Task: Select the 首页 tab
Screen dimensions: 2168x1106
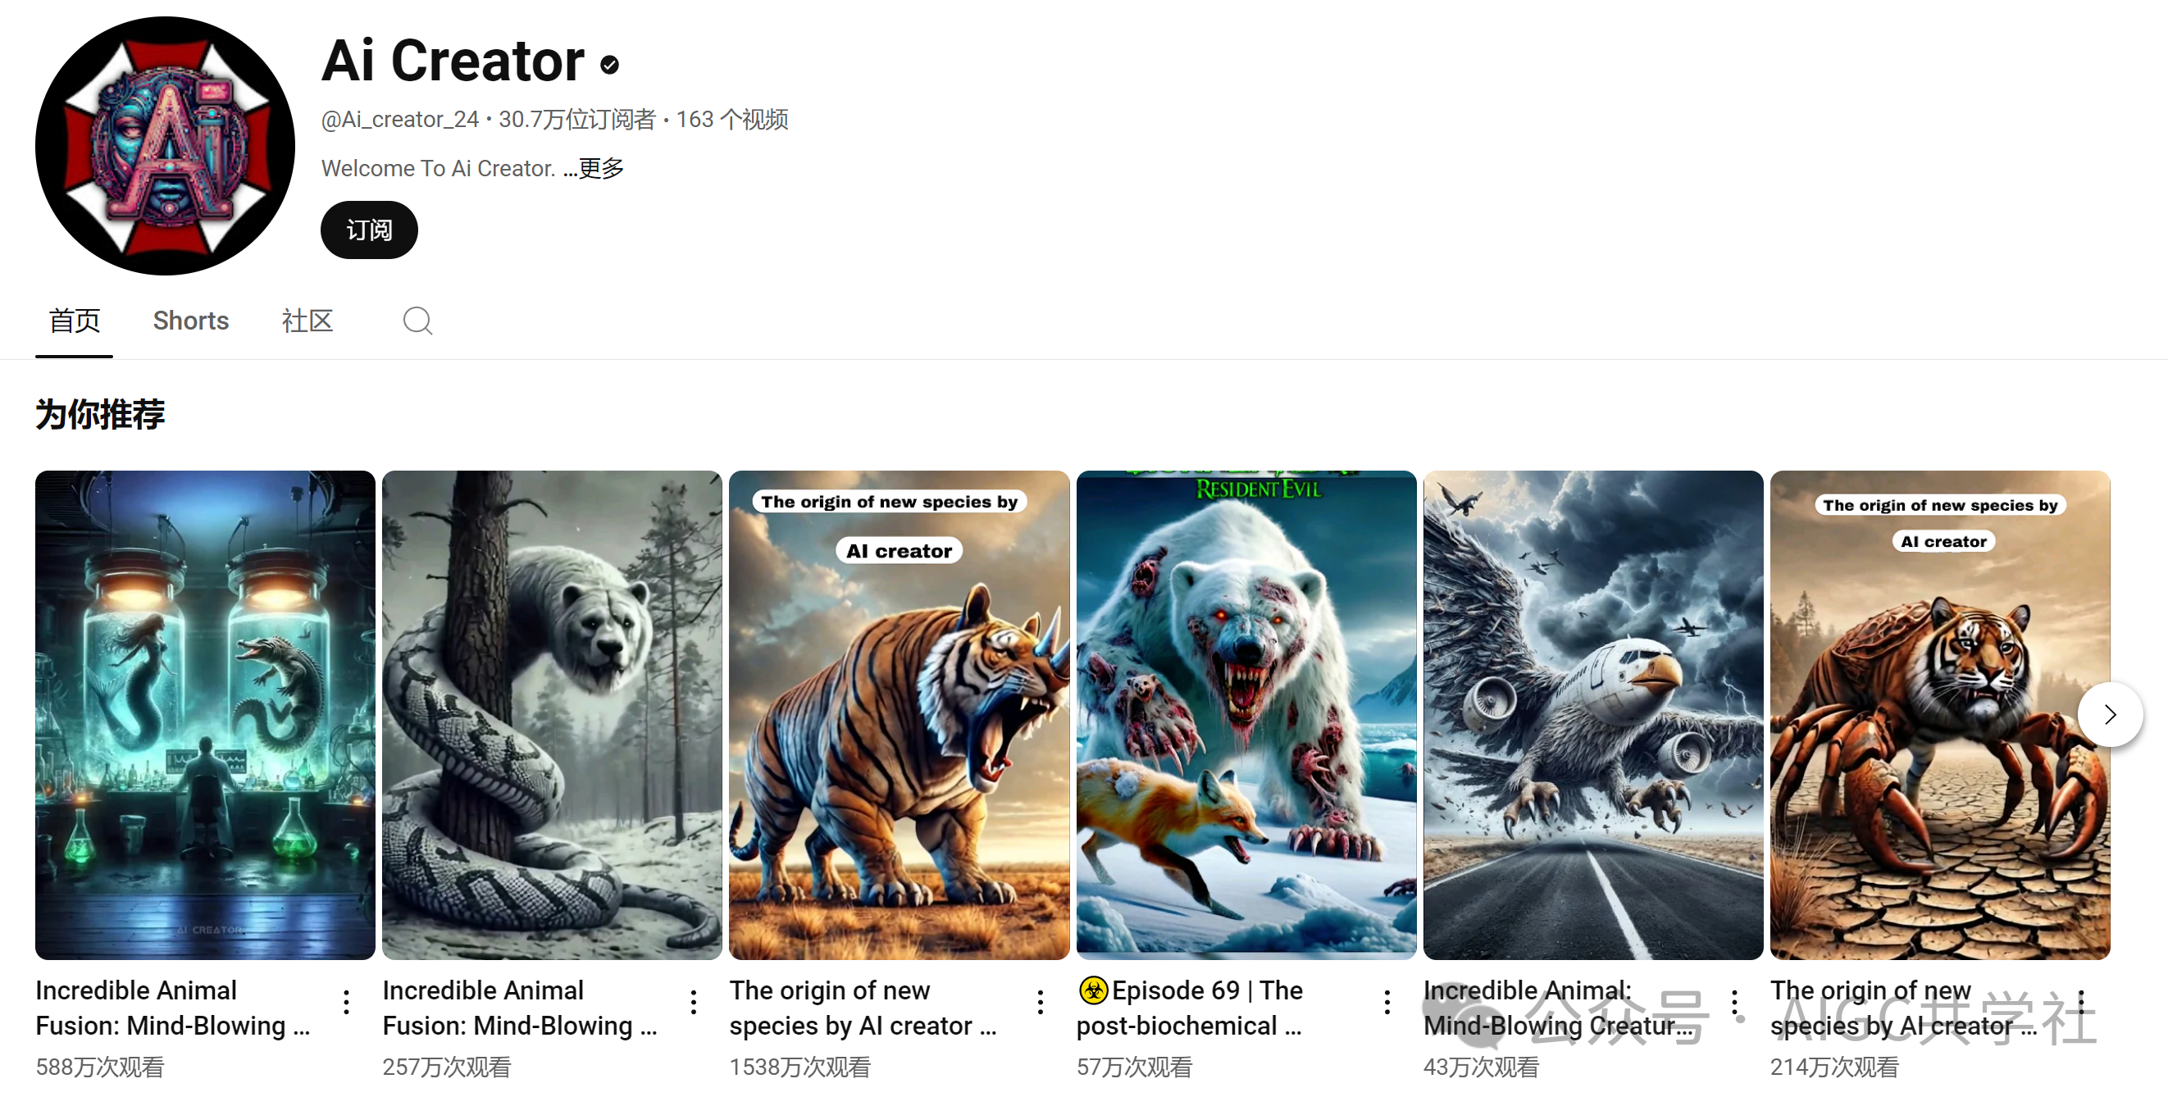Action: (74, 321)
